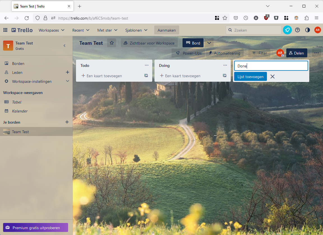Open the Sjablonen menu
The width and height of the screenshot is (323, 235).
point(136,30)
